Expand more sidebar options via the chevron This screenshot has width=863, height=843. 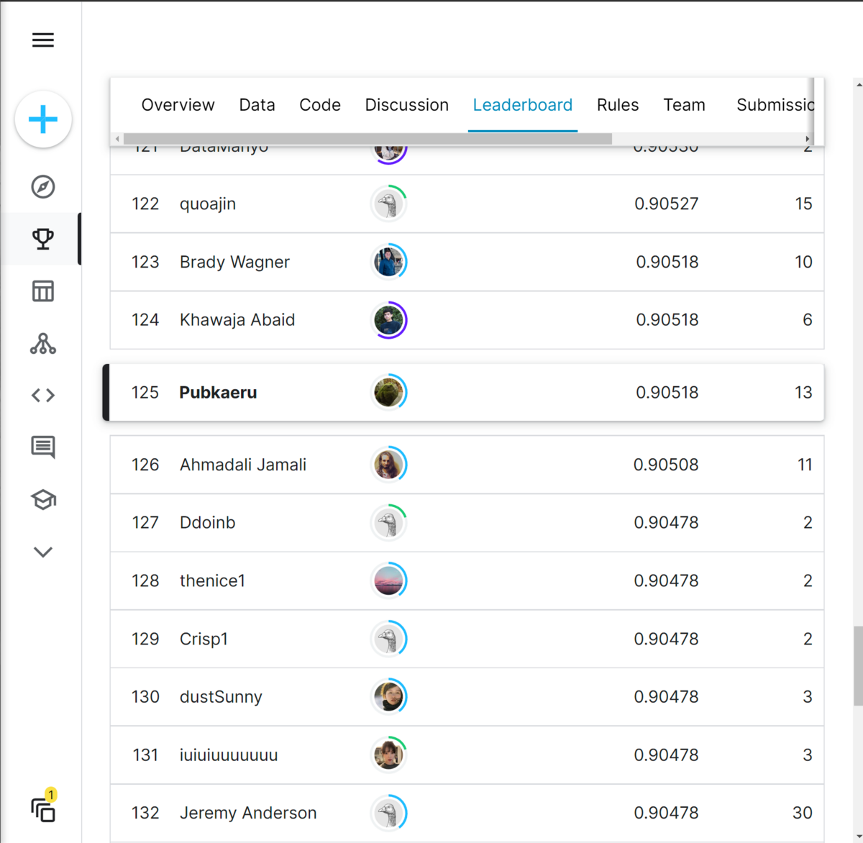(x=42, y=551)
